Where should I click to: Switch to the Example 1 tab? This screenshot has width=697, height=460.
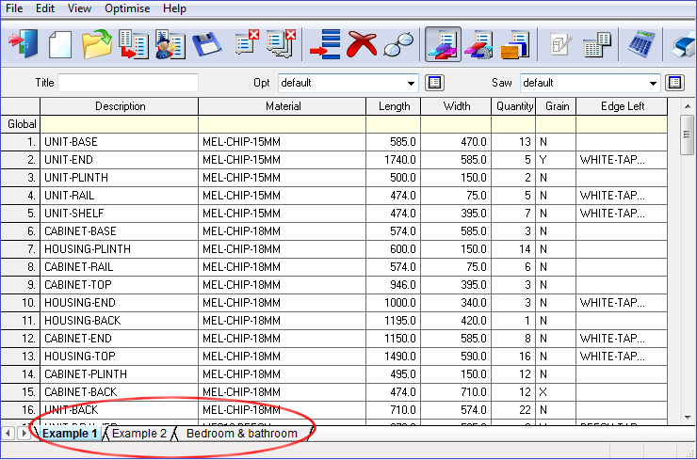click(x=70, y=434)
